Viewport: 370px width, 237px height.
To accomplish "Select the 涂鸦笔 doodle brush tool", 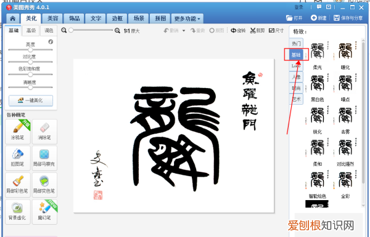I will click(18, 132).
